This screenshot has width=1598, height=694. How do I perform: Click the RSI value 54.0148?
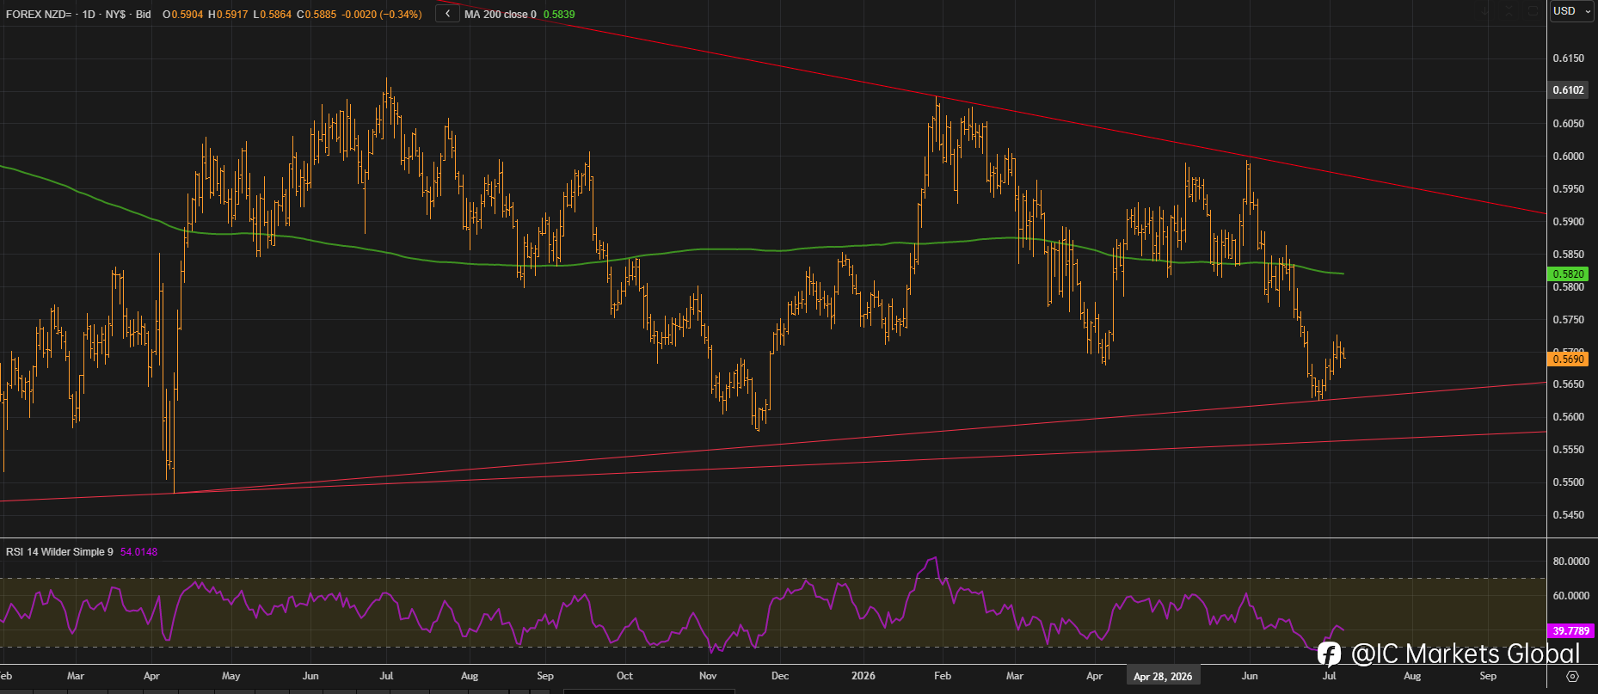(x=138, y=552)
